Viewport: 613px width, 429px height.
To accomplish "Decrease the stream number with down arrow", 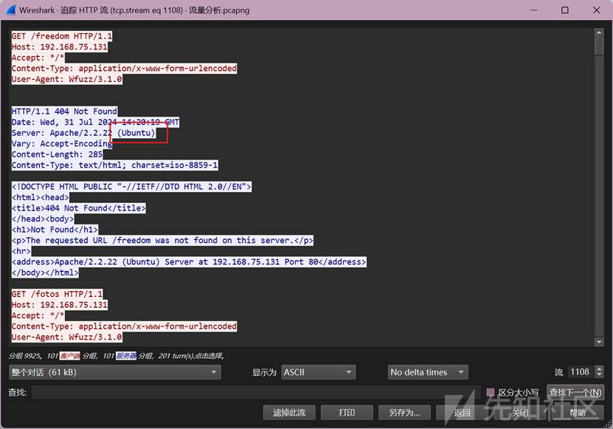I will (x=599, y=375).
